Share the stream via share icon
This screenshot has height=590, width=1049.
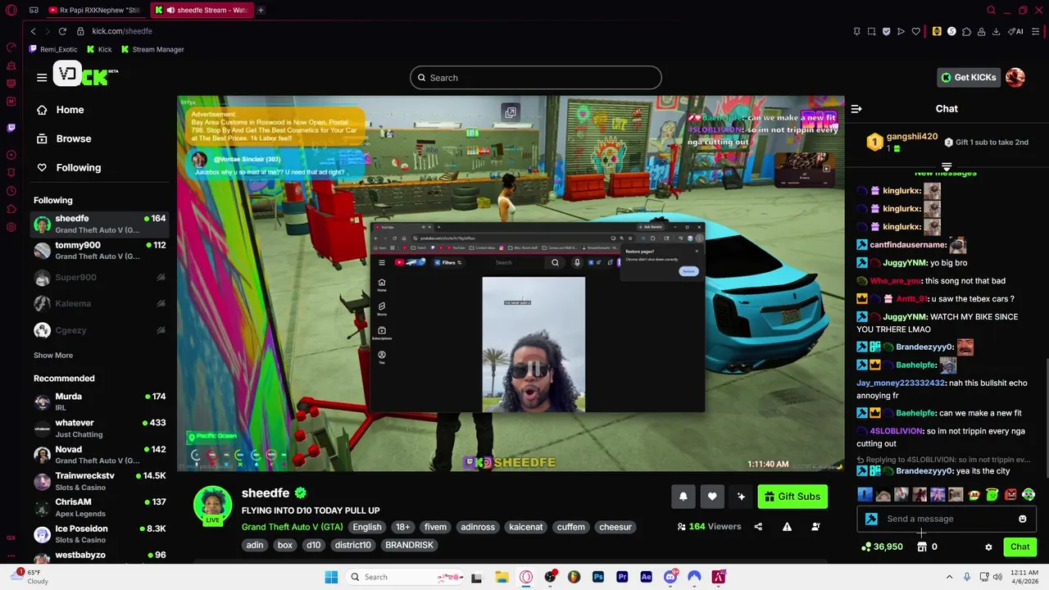tap(758, 527)
